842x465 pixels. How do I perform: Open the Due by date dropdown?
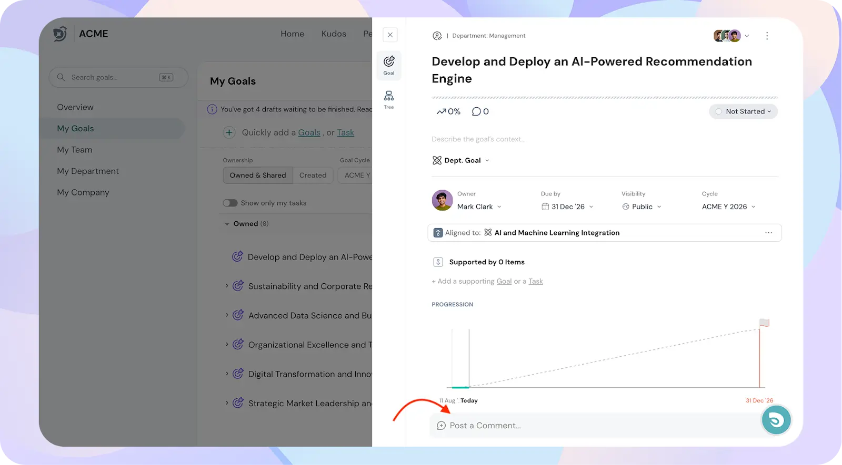(x=567, y=206)
